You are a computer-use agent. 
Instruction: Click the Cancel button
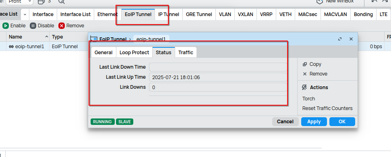285,122
